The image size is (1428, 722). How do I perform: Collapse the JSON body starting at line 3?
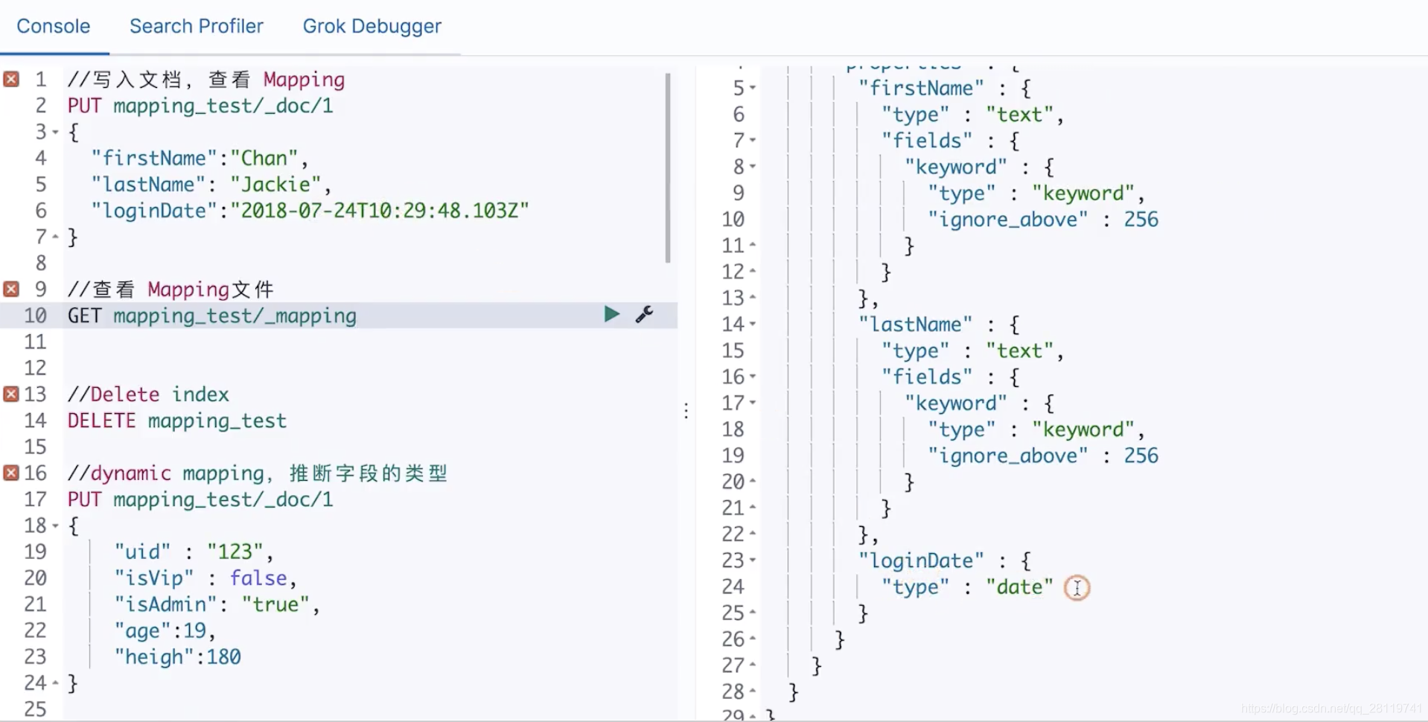54,132
